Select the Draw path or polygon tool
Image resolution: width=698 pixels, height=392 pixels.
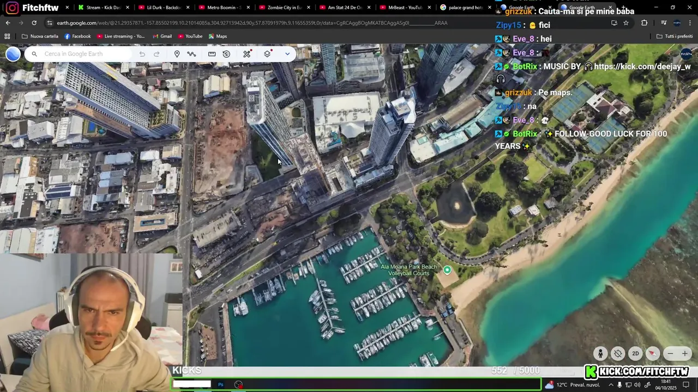click(191, 54)
